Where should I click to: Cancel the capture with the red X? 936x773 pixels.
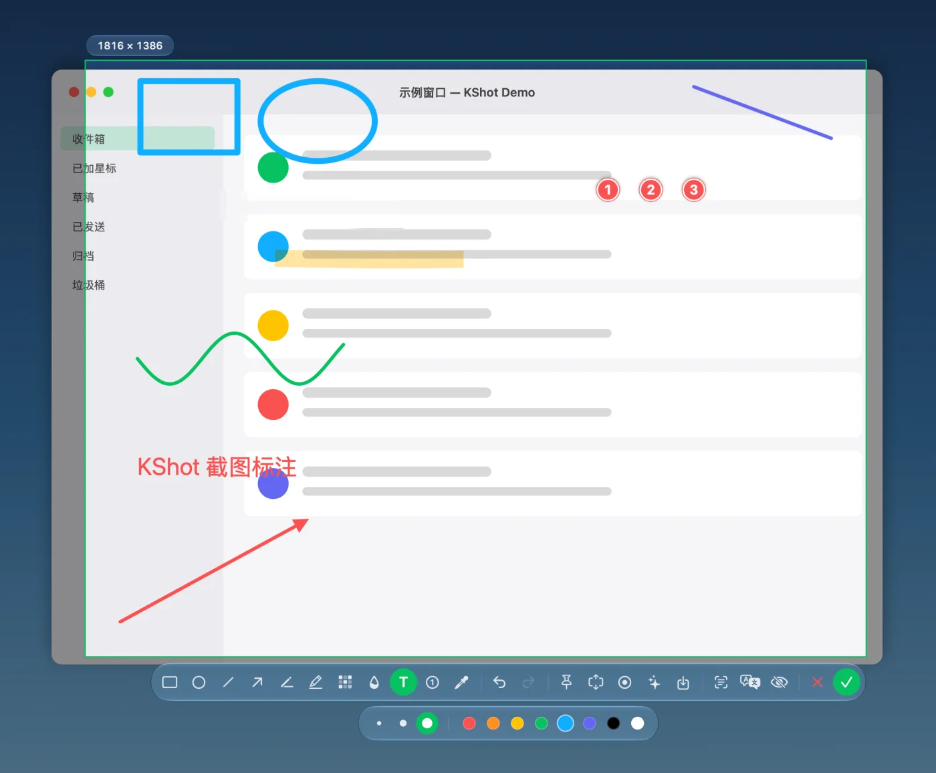click(x=817, y=682)
